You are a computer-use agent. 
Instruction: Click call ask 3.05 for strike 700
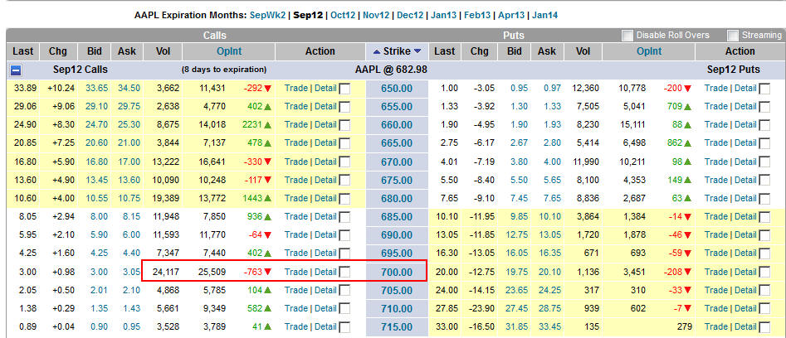pos(131,272)
